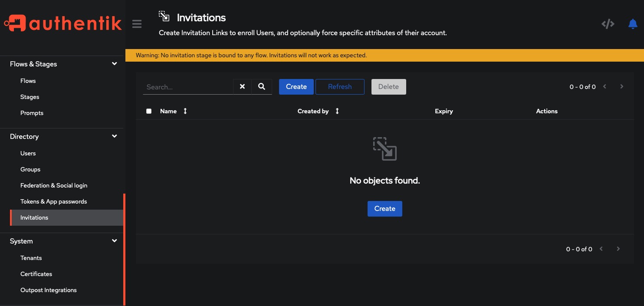Clear the search field with the X icon

coord(242,86)
